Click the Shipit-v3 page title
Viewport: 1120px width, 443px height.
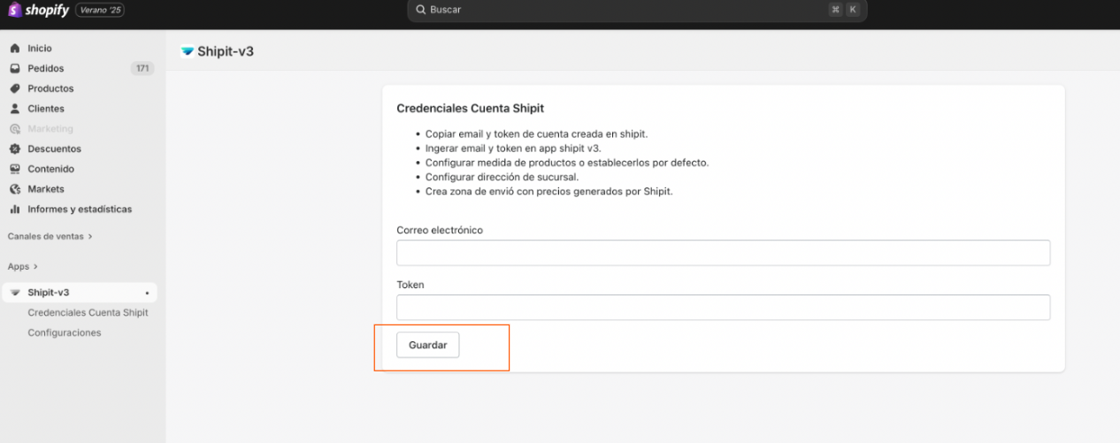[x=226, y=51]
